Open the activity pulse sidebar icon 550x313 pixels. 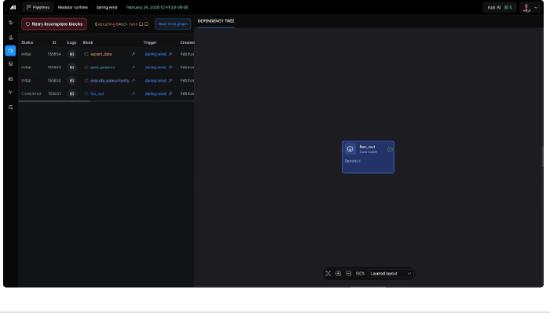[10, 92]
